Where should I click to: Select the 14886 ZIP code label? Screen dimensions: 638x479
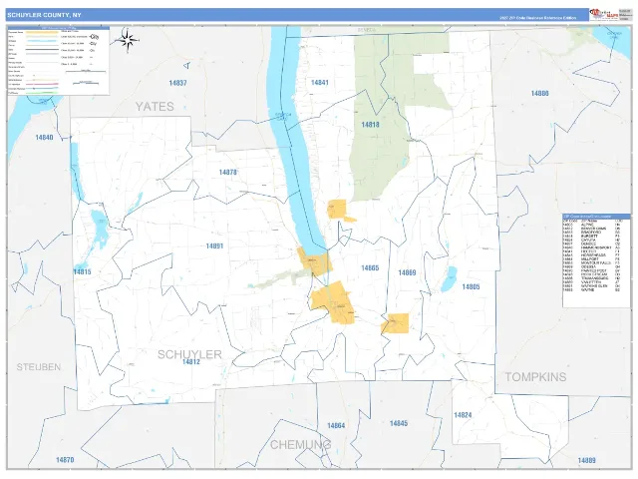[x=539, y=93]
